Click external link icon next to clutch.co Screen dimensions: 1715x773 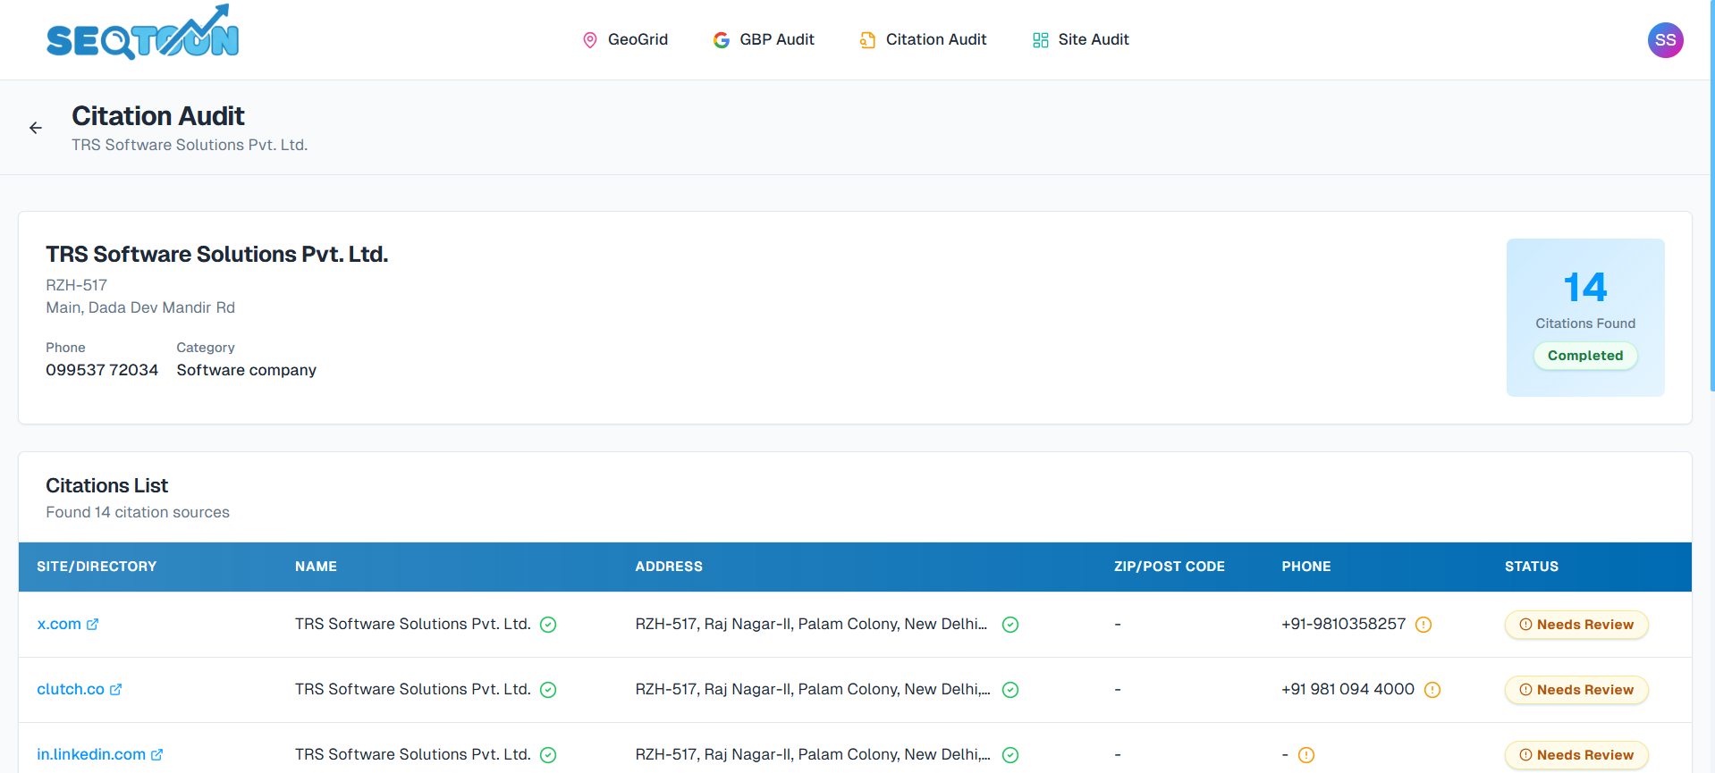point(115,689)
